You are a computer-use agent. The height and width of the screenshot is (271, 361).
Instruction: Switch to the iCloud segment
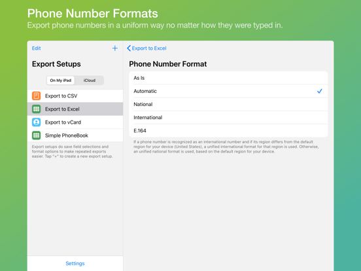[x=90, y=81]
